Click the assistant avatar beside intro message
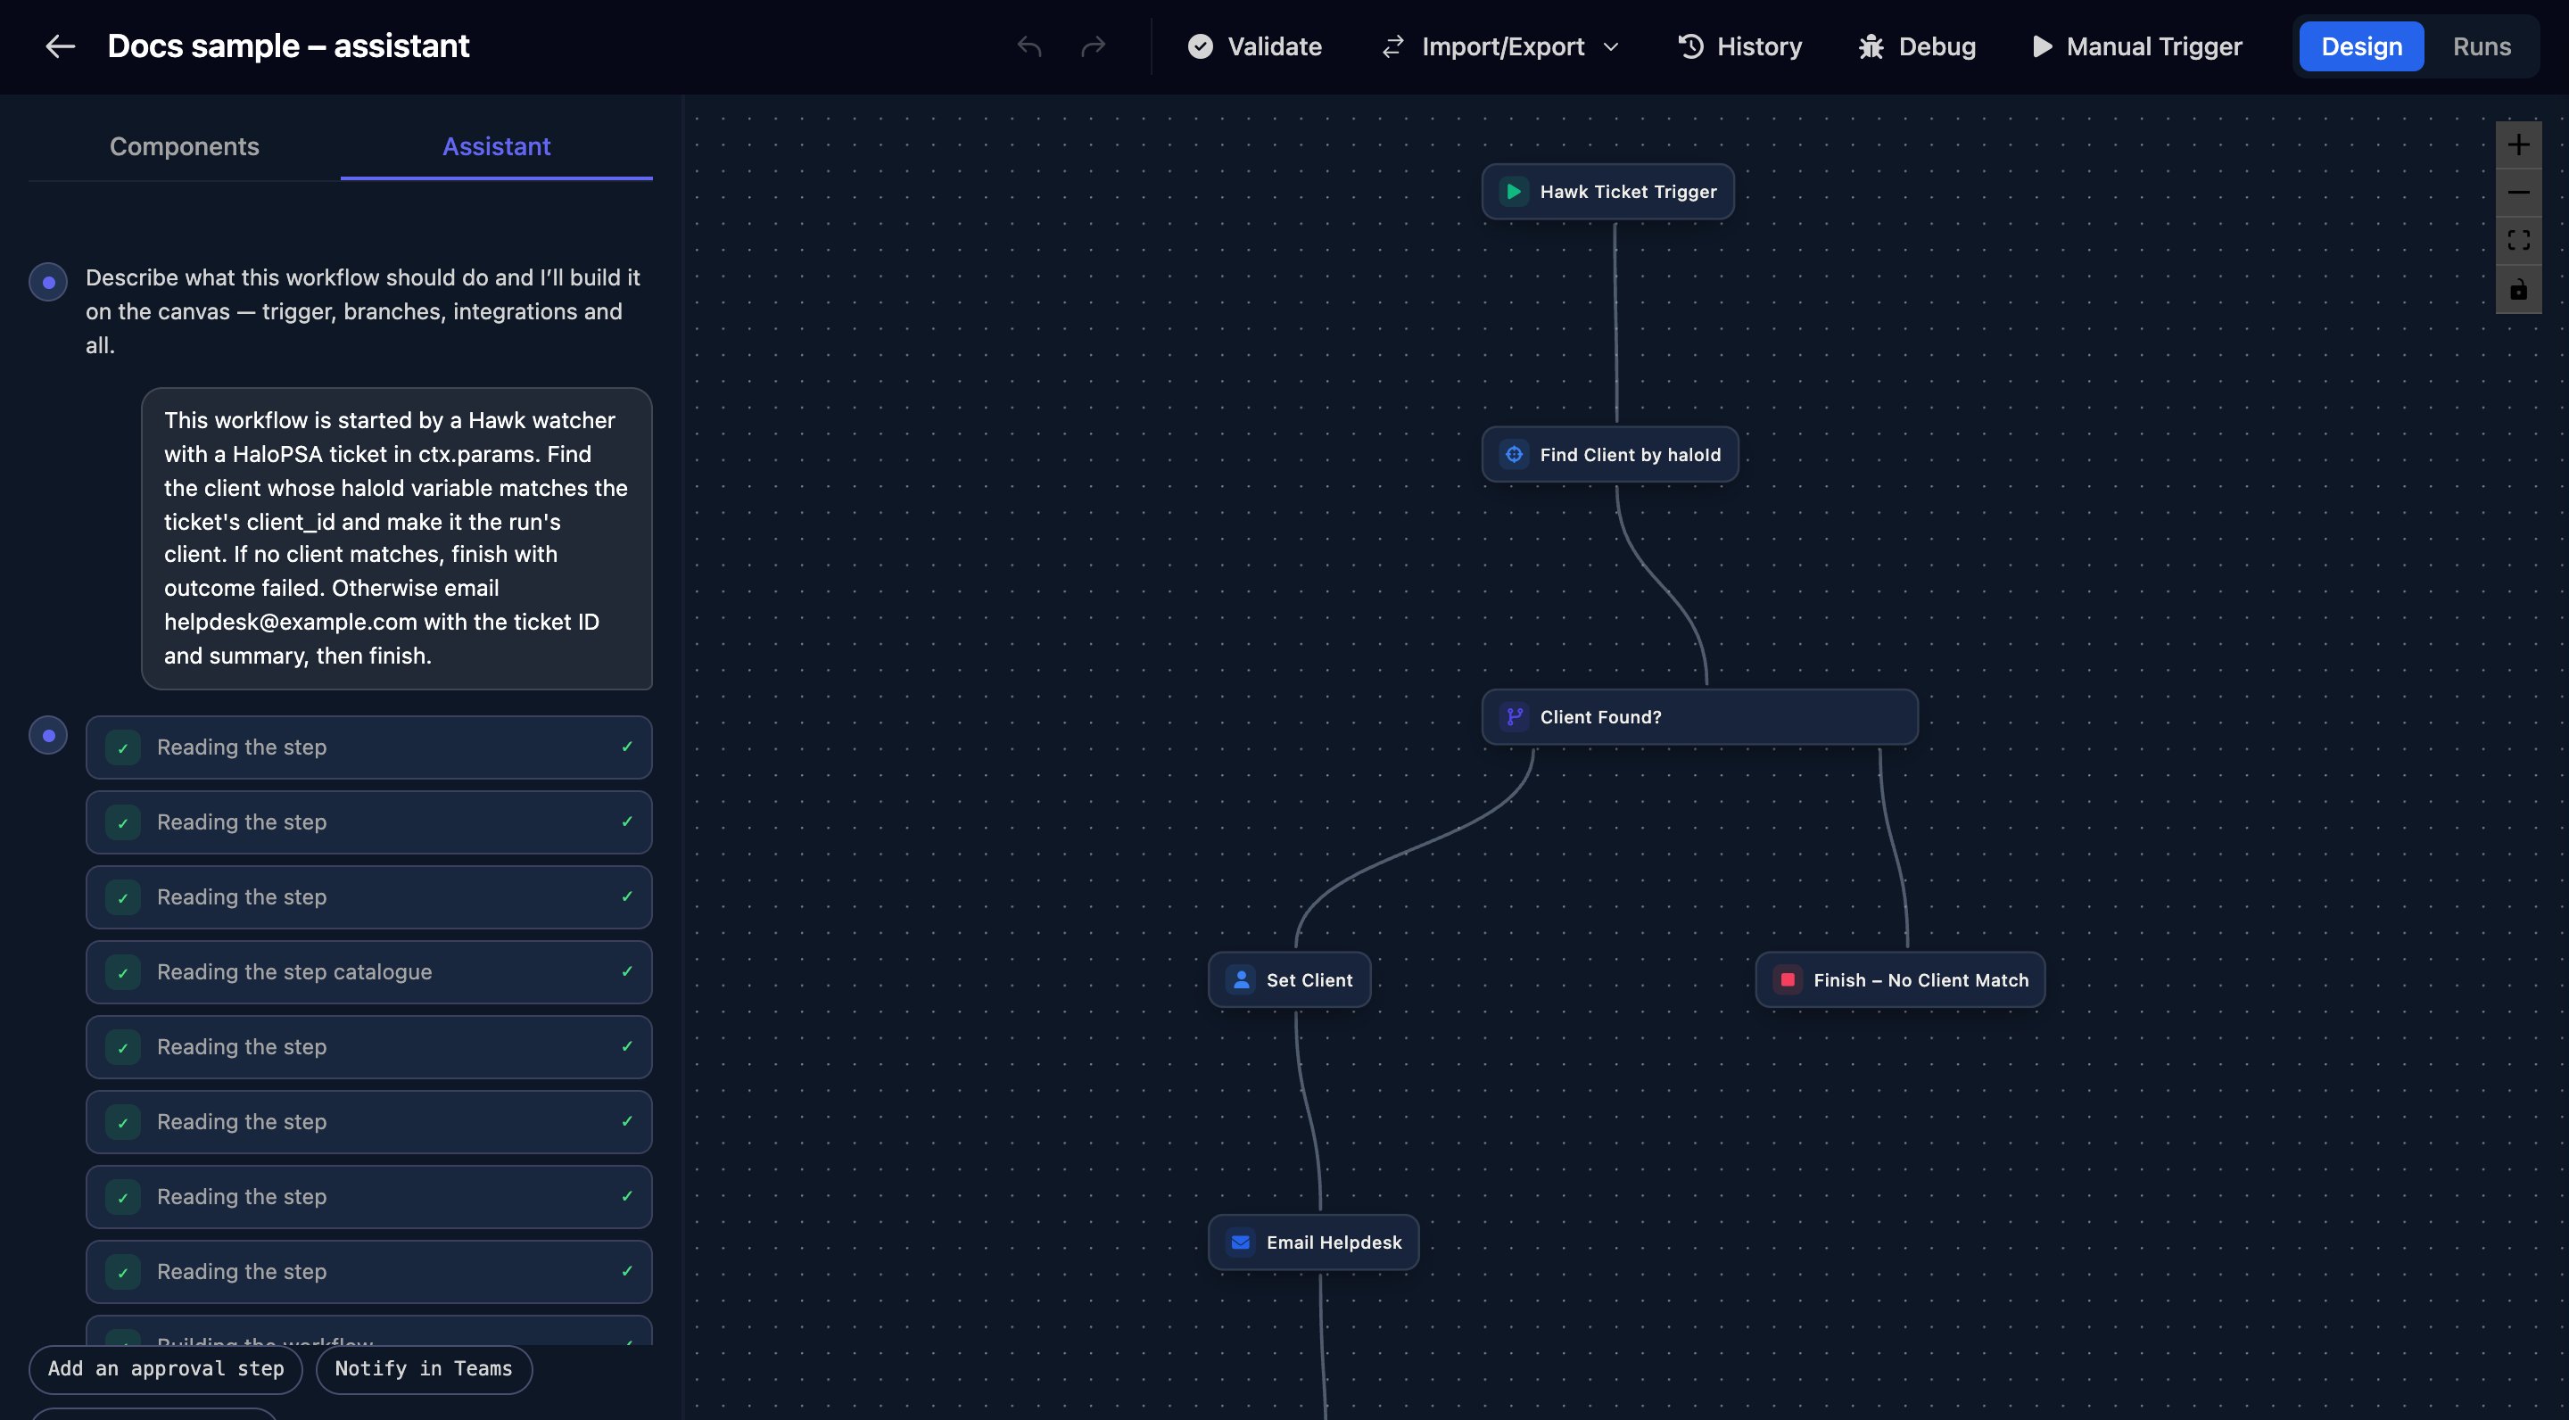This screenshot has width=2569, height=1420. pyautogui.click(x=48, y=282)
